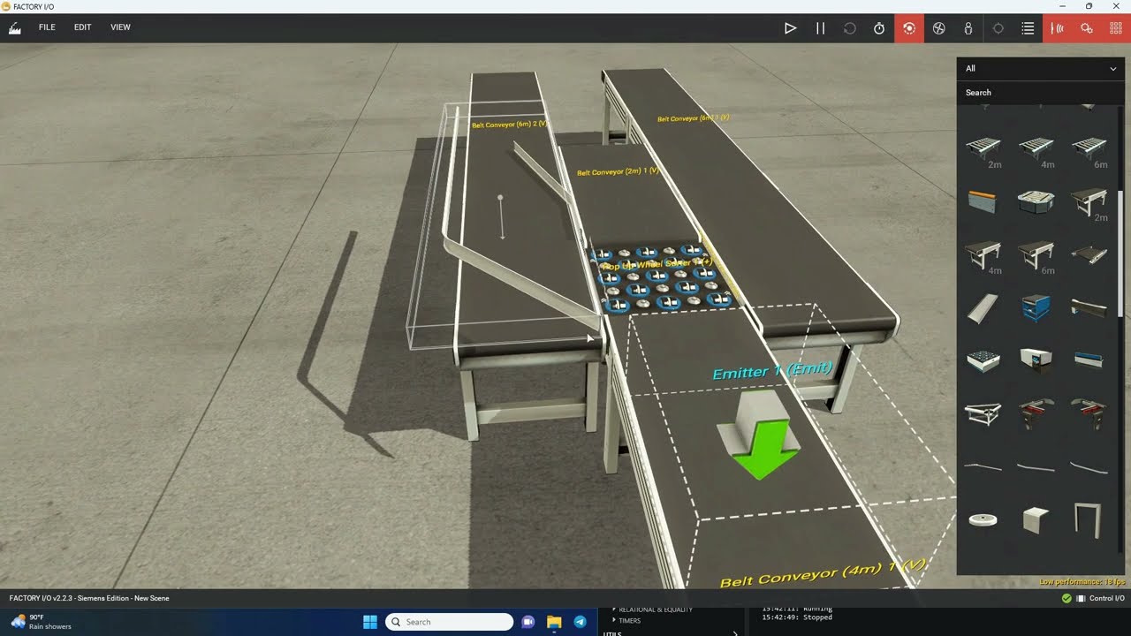Select the first thin guide rail part
Screen dimensions: 1131x636
coord(983,466)
